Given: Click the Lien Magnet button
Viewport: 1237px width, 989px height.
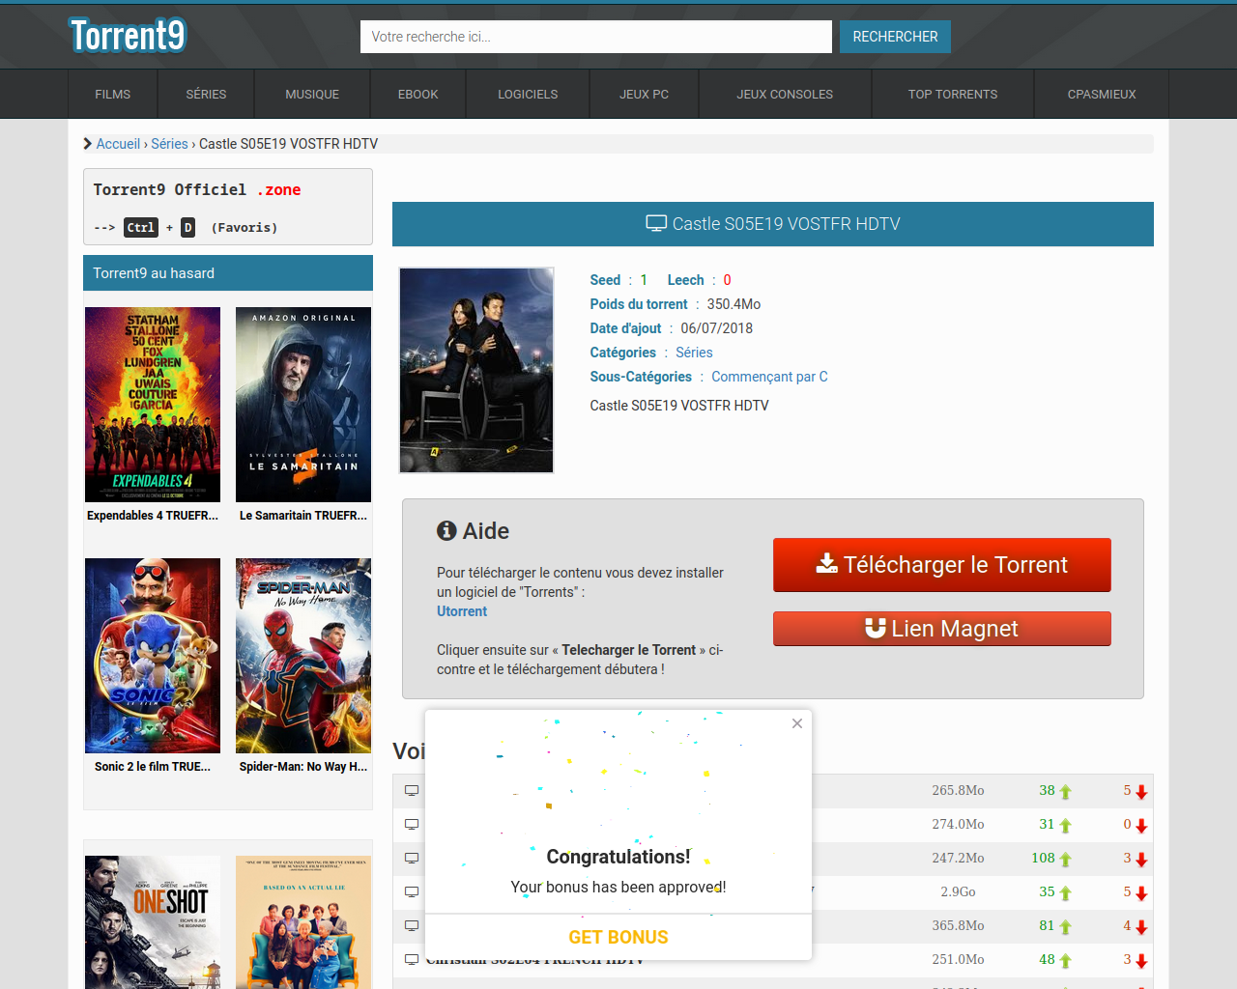Looking at the screenshot, I should (x=942, y=629).
